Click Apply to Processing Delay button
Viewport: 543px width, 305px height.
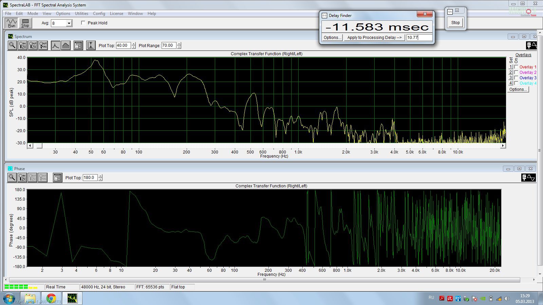[x=374, y=38]
